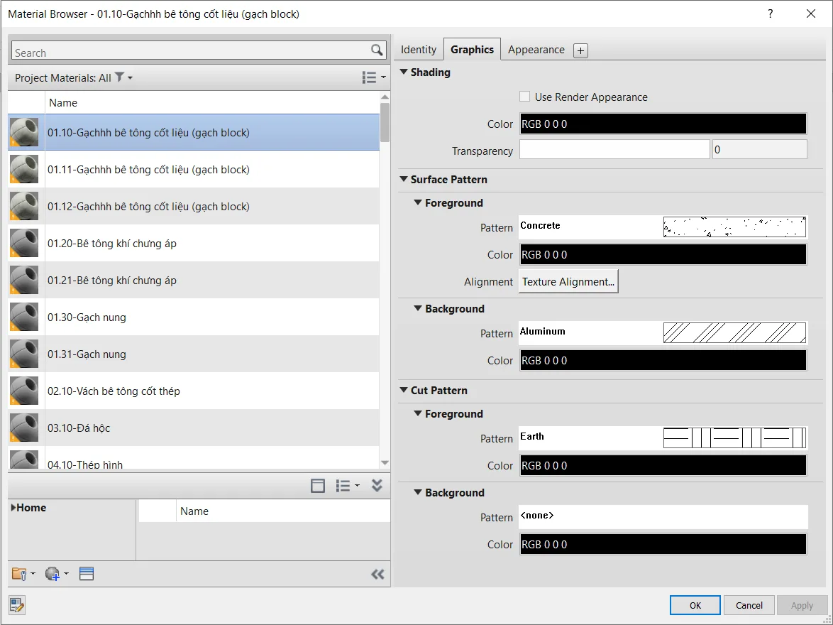Open the library folder menu icon
The image size is (833, 625).
click(23, 574)
